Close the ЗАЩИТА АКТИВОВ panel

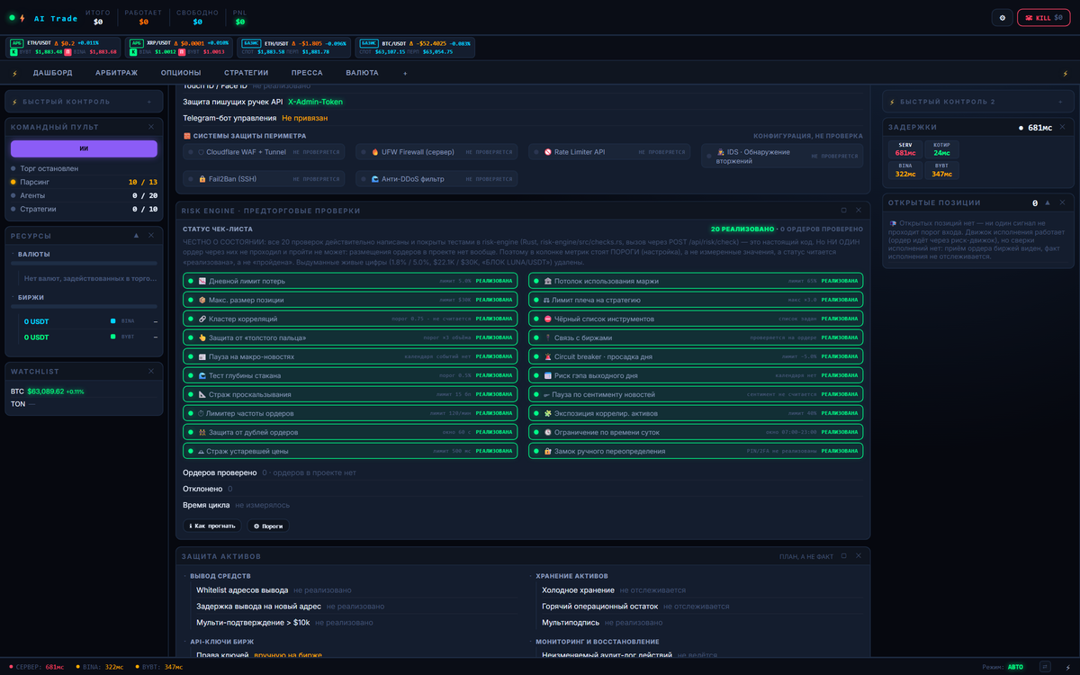coord(859,556)
